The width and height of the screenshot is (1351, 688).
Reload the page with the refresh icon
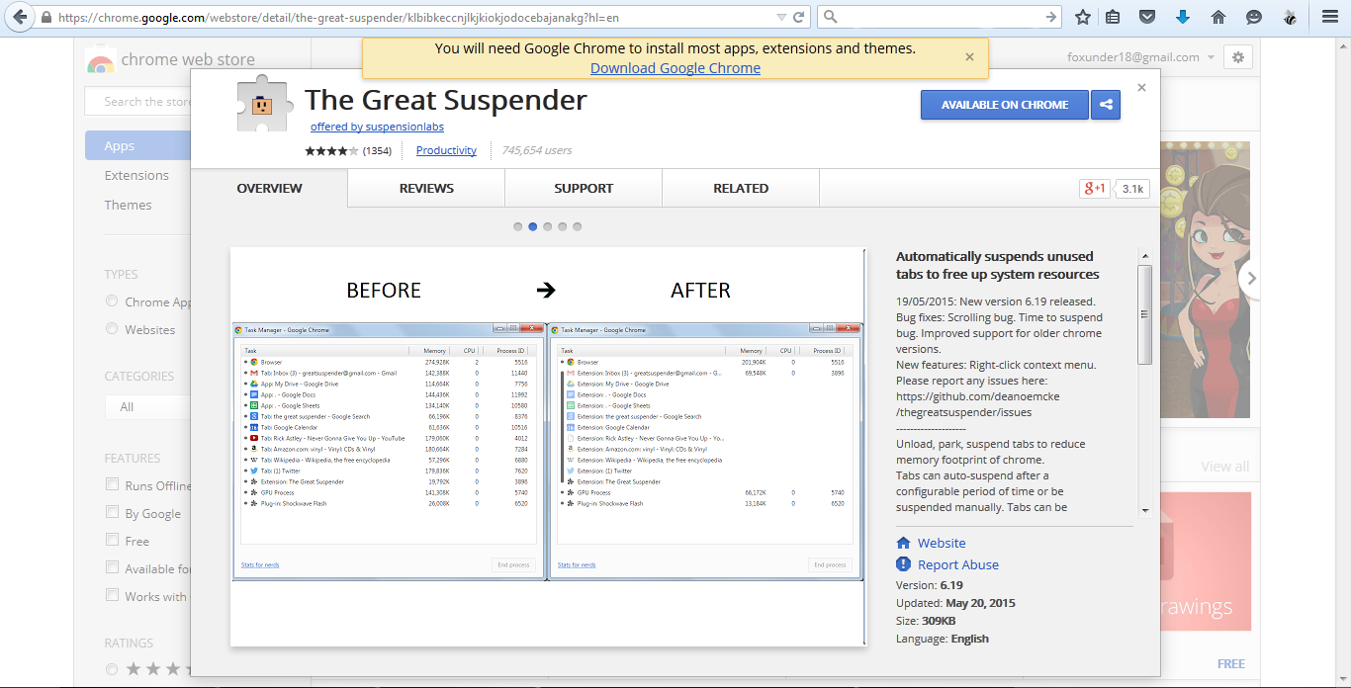coord(798,17)
